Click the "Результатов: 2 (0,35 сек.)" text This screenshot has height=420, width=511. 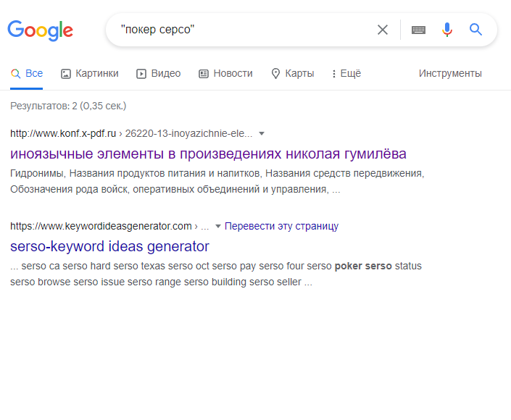68,106
